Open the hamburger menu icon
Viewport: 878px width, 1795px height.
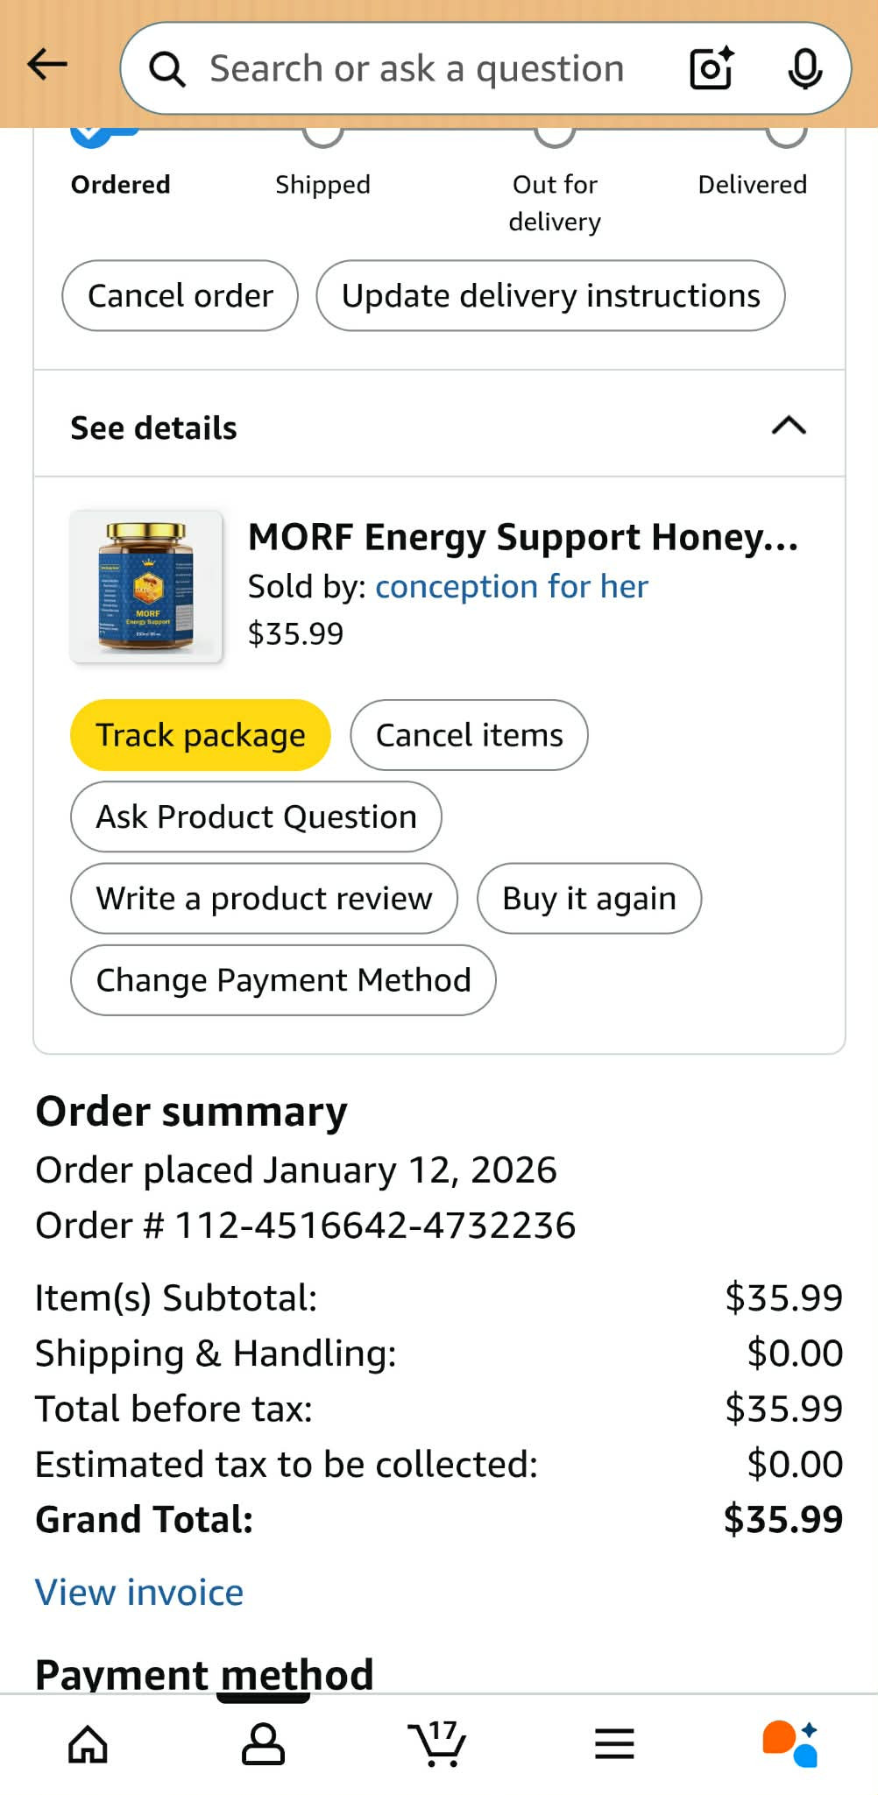pyautogui.click(x=614, y=1743)
